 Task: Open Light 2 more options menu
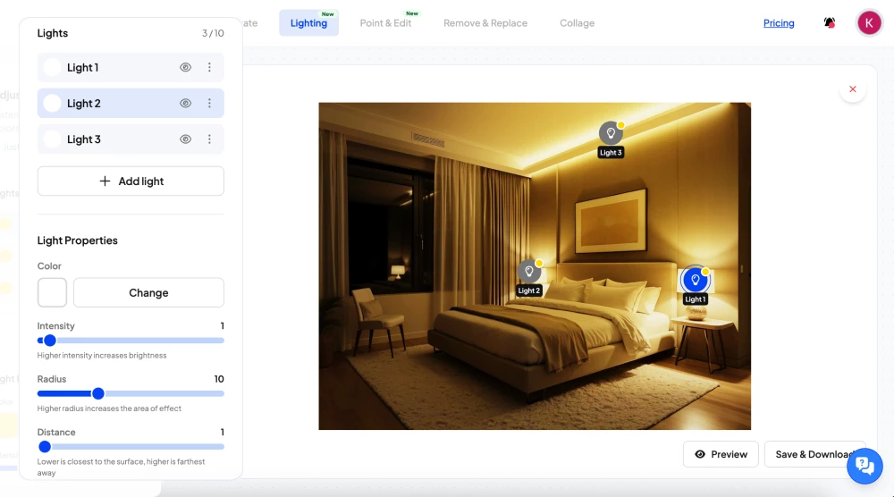[x=209, y=104]
